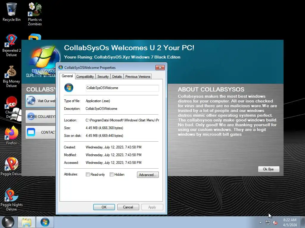
Task: Click the MORE COLLABSYS button
Action: pyautogui.click(x=41, y=116)
